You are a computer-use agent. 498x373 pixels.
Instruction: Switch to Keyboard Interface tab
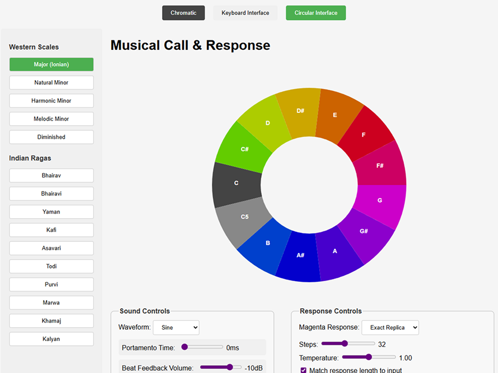pyautogui.click(x=245, y=13)
